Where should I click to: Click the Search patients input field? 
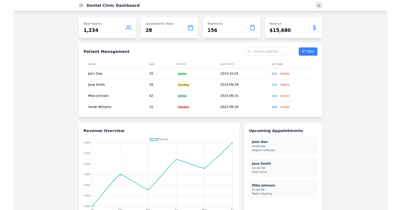pos(271,51)
